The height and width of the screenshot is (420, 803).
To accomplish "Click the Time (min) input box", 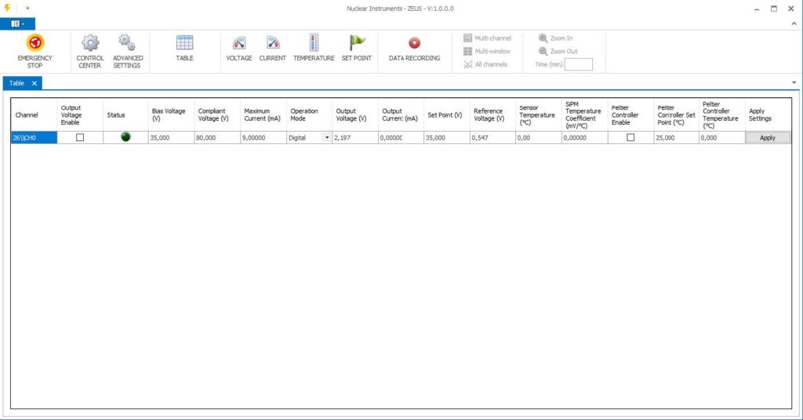I will [578, 64].
